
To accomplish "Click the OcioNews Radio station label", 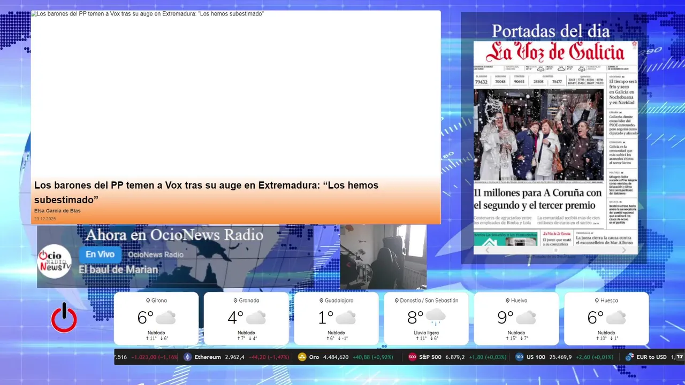I will [156, 255].
